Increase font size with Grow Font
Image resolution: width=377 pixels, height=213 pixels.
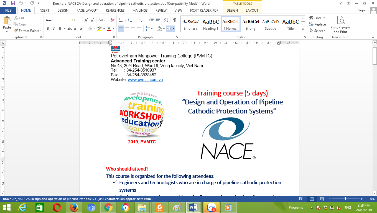click(86, 20)
